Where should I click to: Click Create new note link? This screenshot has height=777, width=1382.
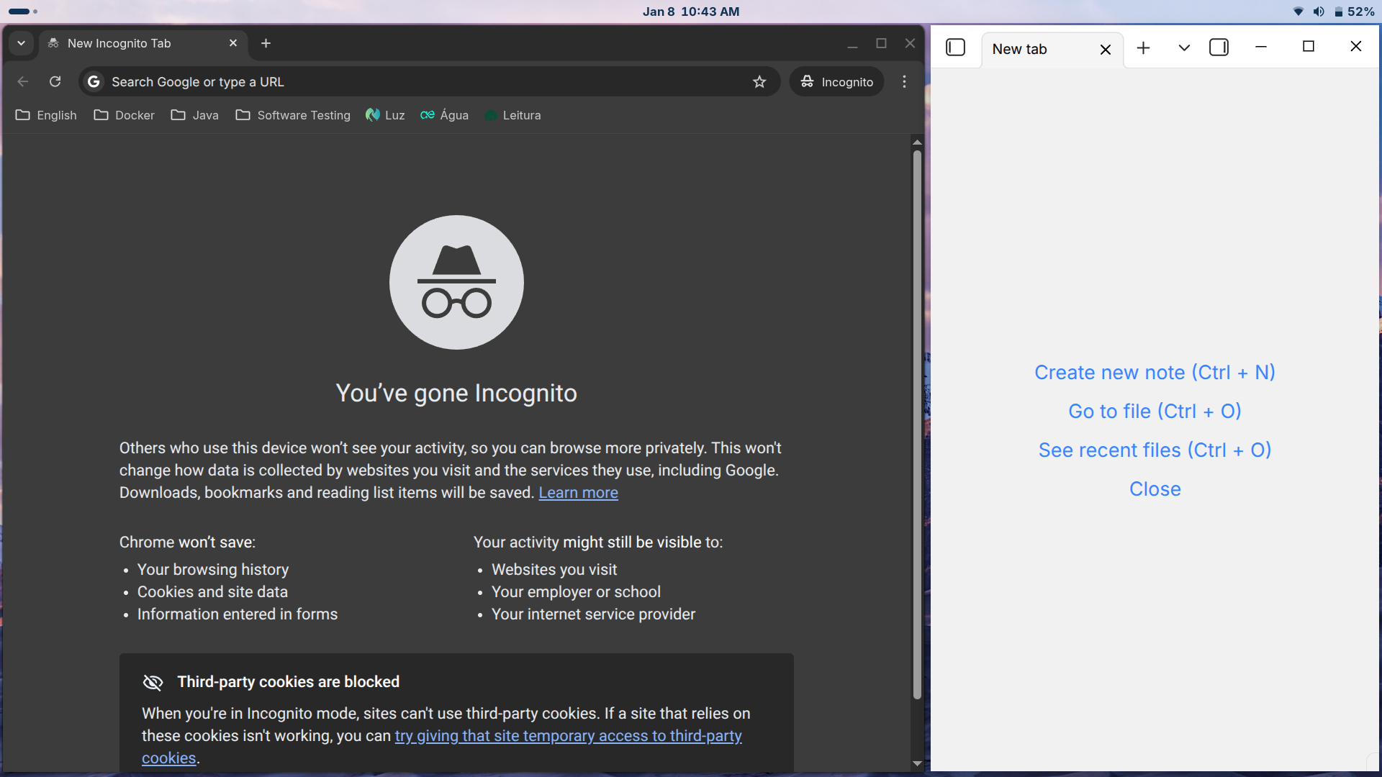coord(1155,373)
